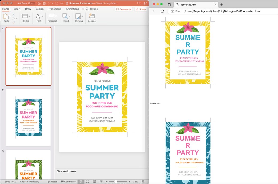
Task: Open Designer from the ribbon
Action: 92,18
